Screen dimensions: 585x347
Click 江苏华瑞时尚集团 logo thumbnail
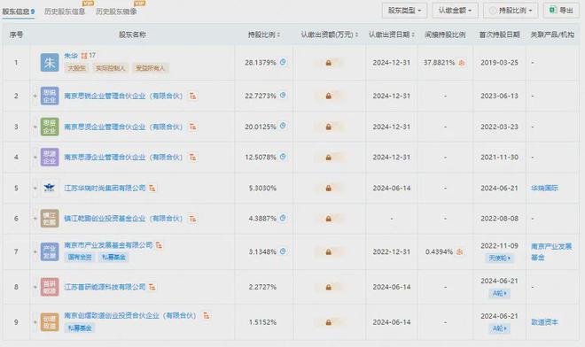coord(50,188)
